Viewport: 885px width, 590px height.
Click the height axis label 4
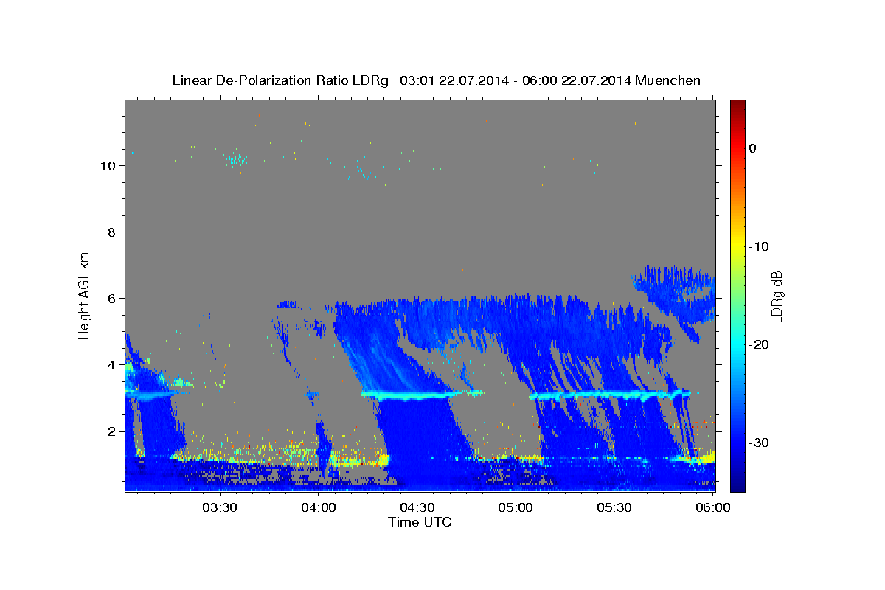click(111, 365)
